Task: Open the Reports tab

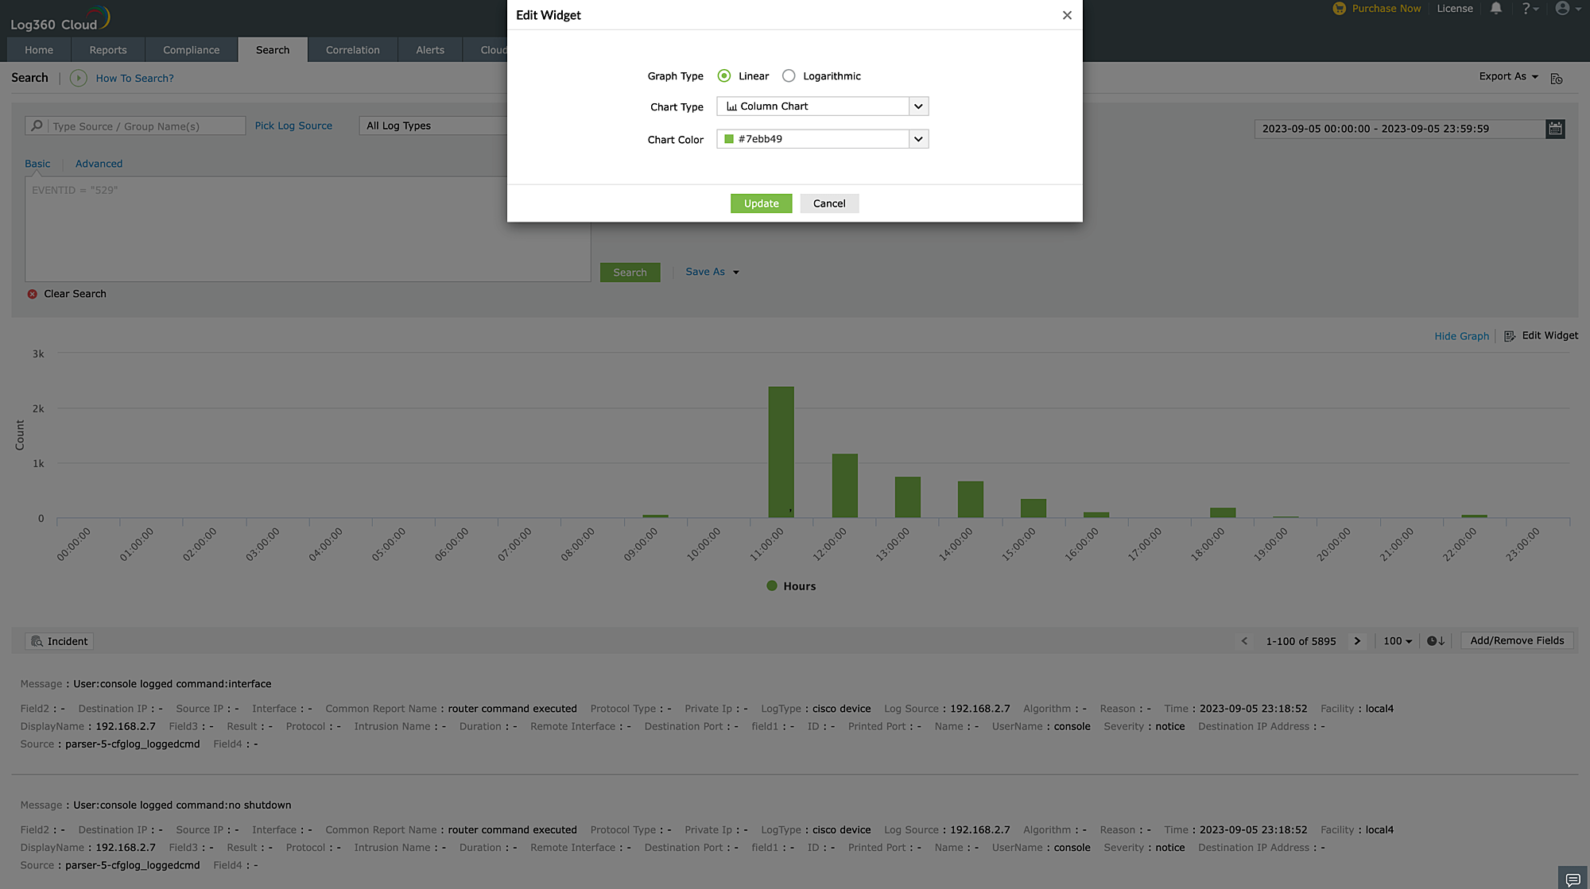Action: pyautogui.click(x=107, y=50)
